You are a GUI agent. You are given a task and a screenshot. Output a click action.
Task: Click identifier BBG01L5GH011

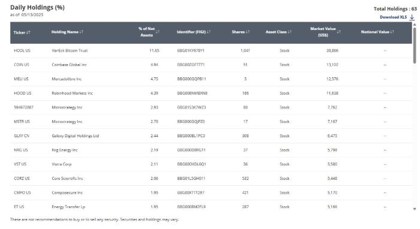[x=191, y=178]
